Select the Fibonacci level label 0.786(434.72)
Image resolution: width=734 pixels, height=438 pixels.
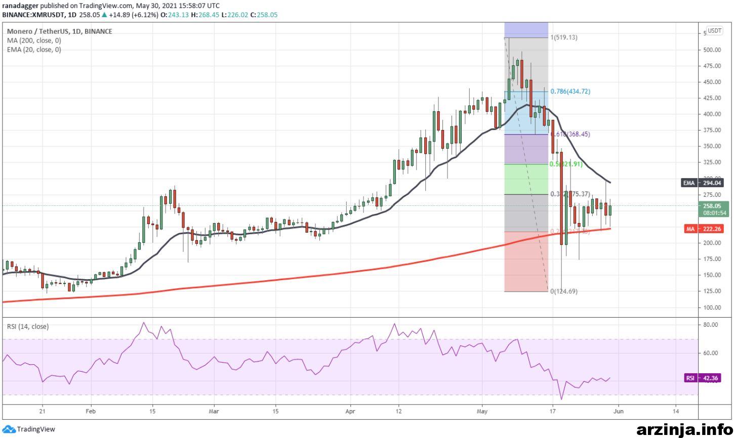click(570, 92)
